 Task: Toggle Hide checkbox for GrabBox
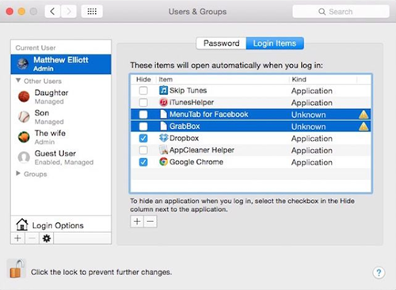[x=143, y=126]
